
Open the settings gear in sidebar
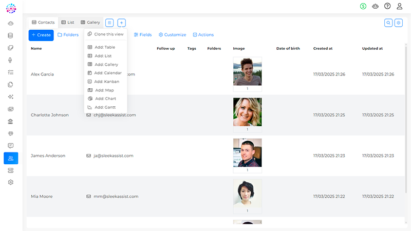(x=10, y=182)
